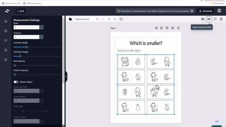Click the "Which is smaller?" heading
Image resolution: width=226 pixels, height=127 pixels.
(146, 43)
